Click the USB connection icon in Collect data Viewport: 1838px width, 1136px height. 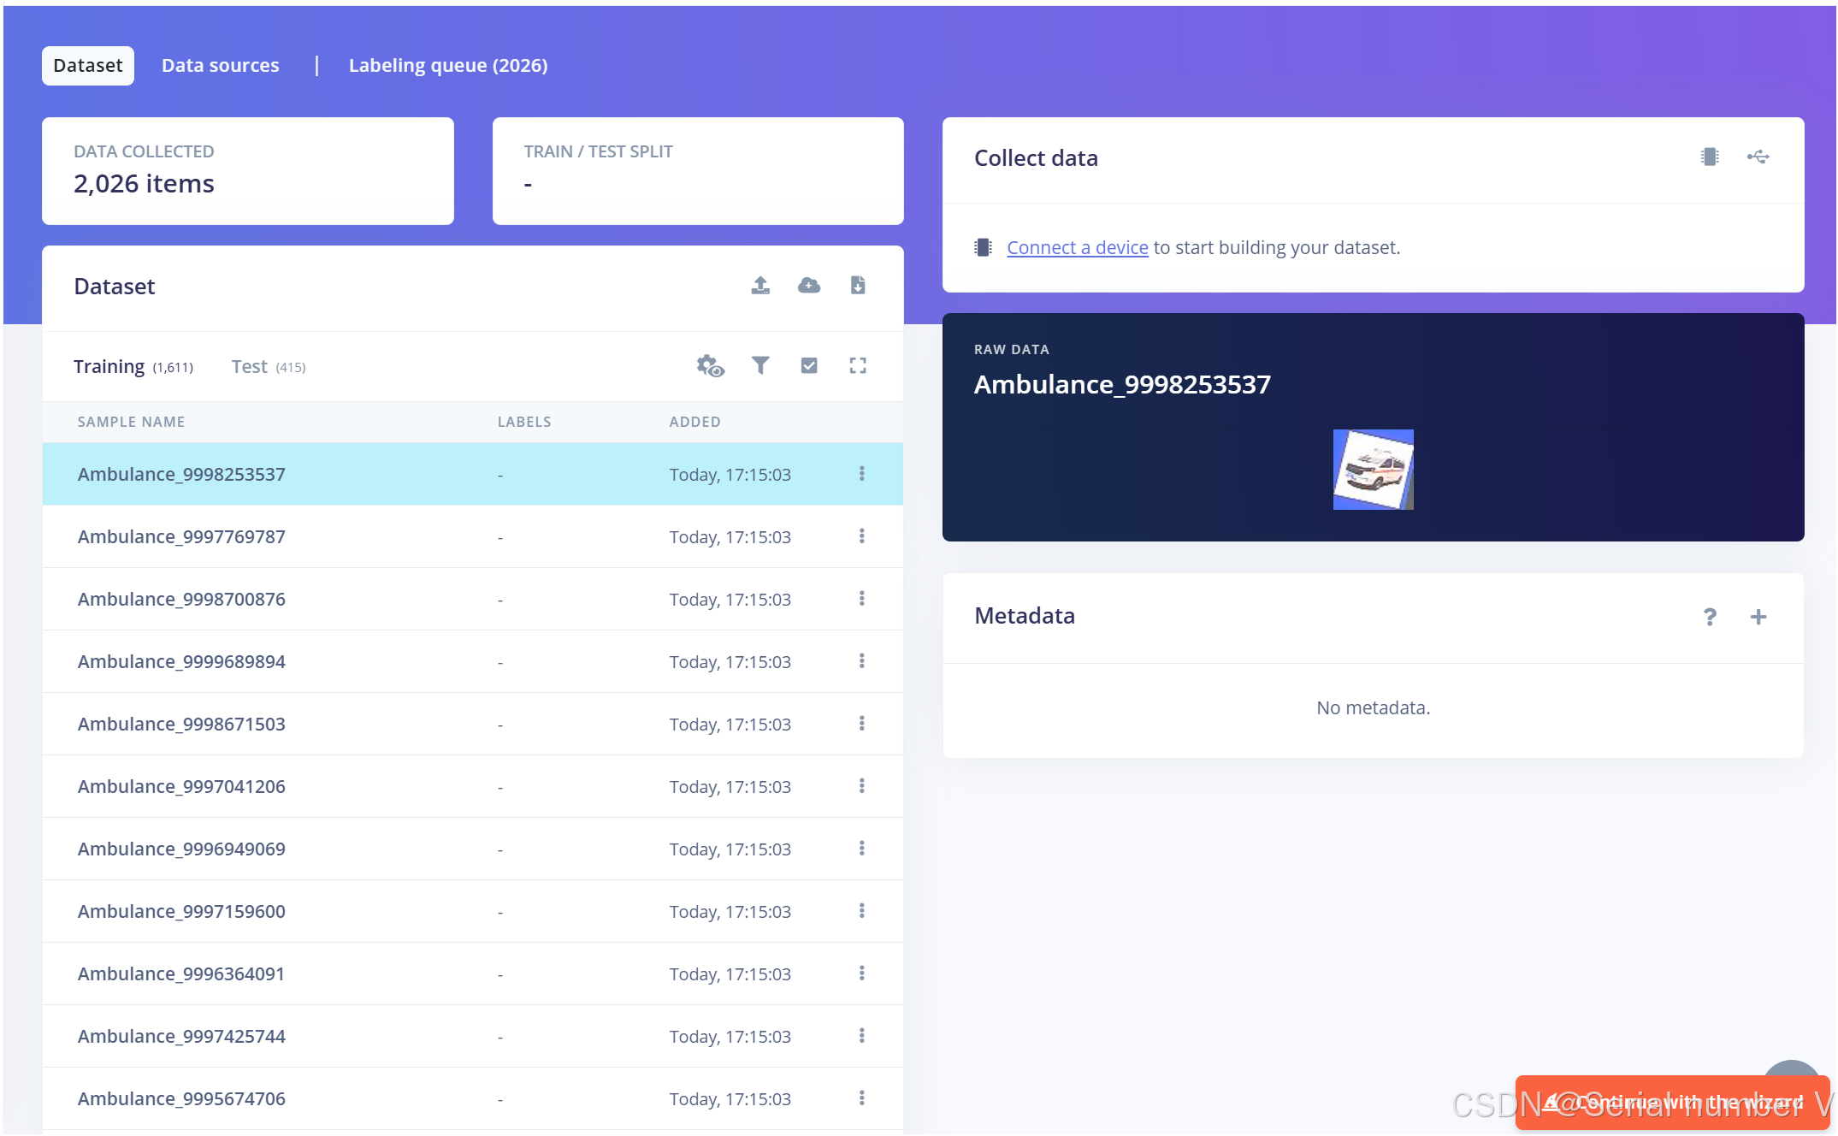tap(1758, 157)
